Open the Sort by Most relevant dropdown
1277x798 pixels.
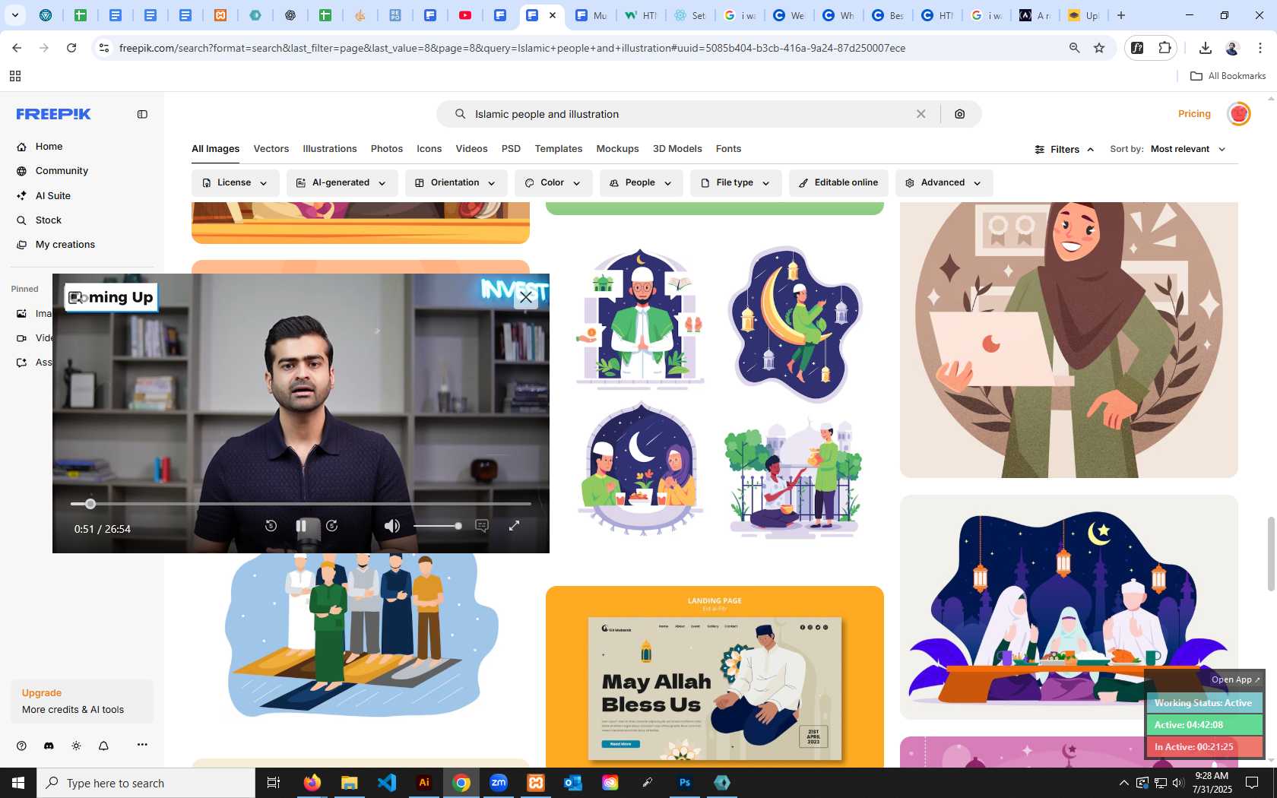tap(1188, 149)
